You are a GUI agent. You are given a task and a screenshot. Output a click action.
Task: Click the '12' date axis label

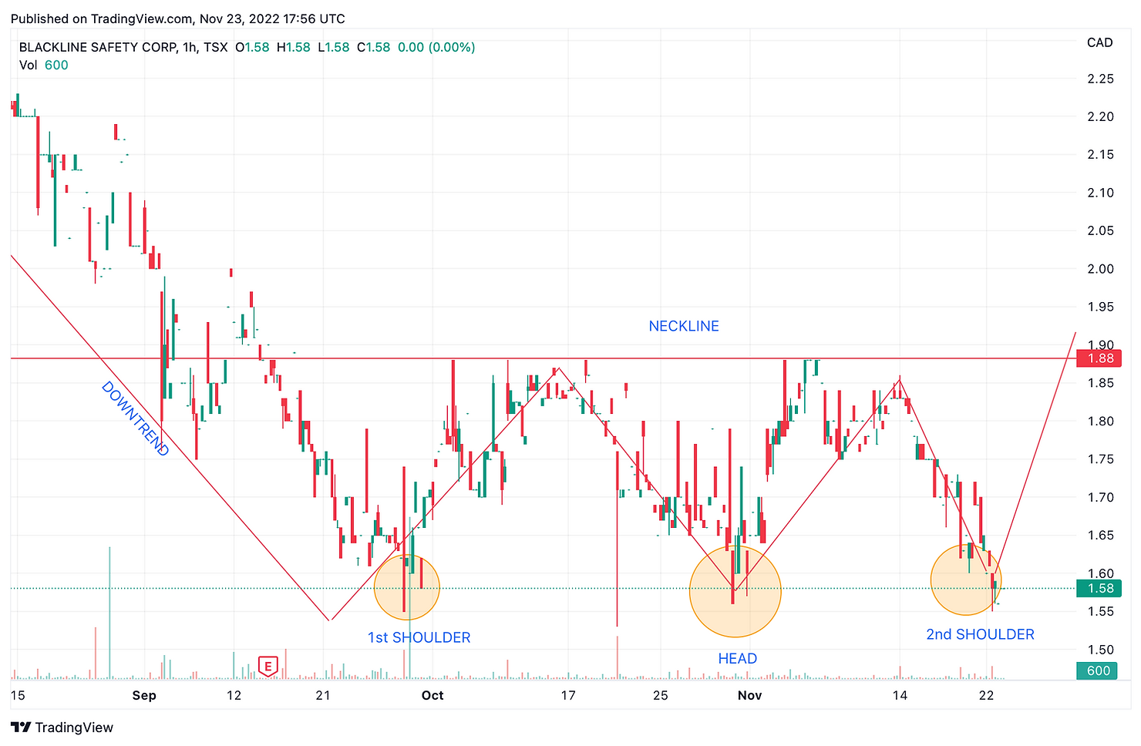click(x=234, y=695)
